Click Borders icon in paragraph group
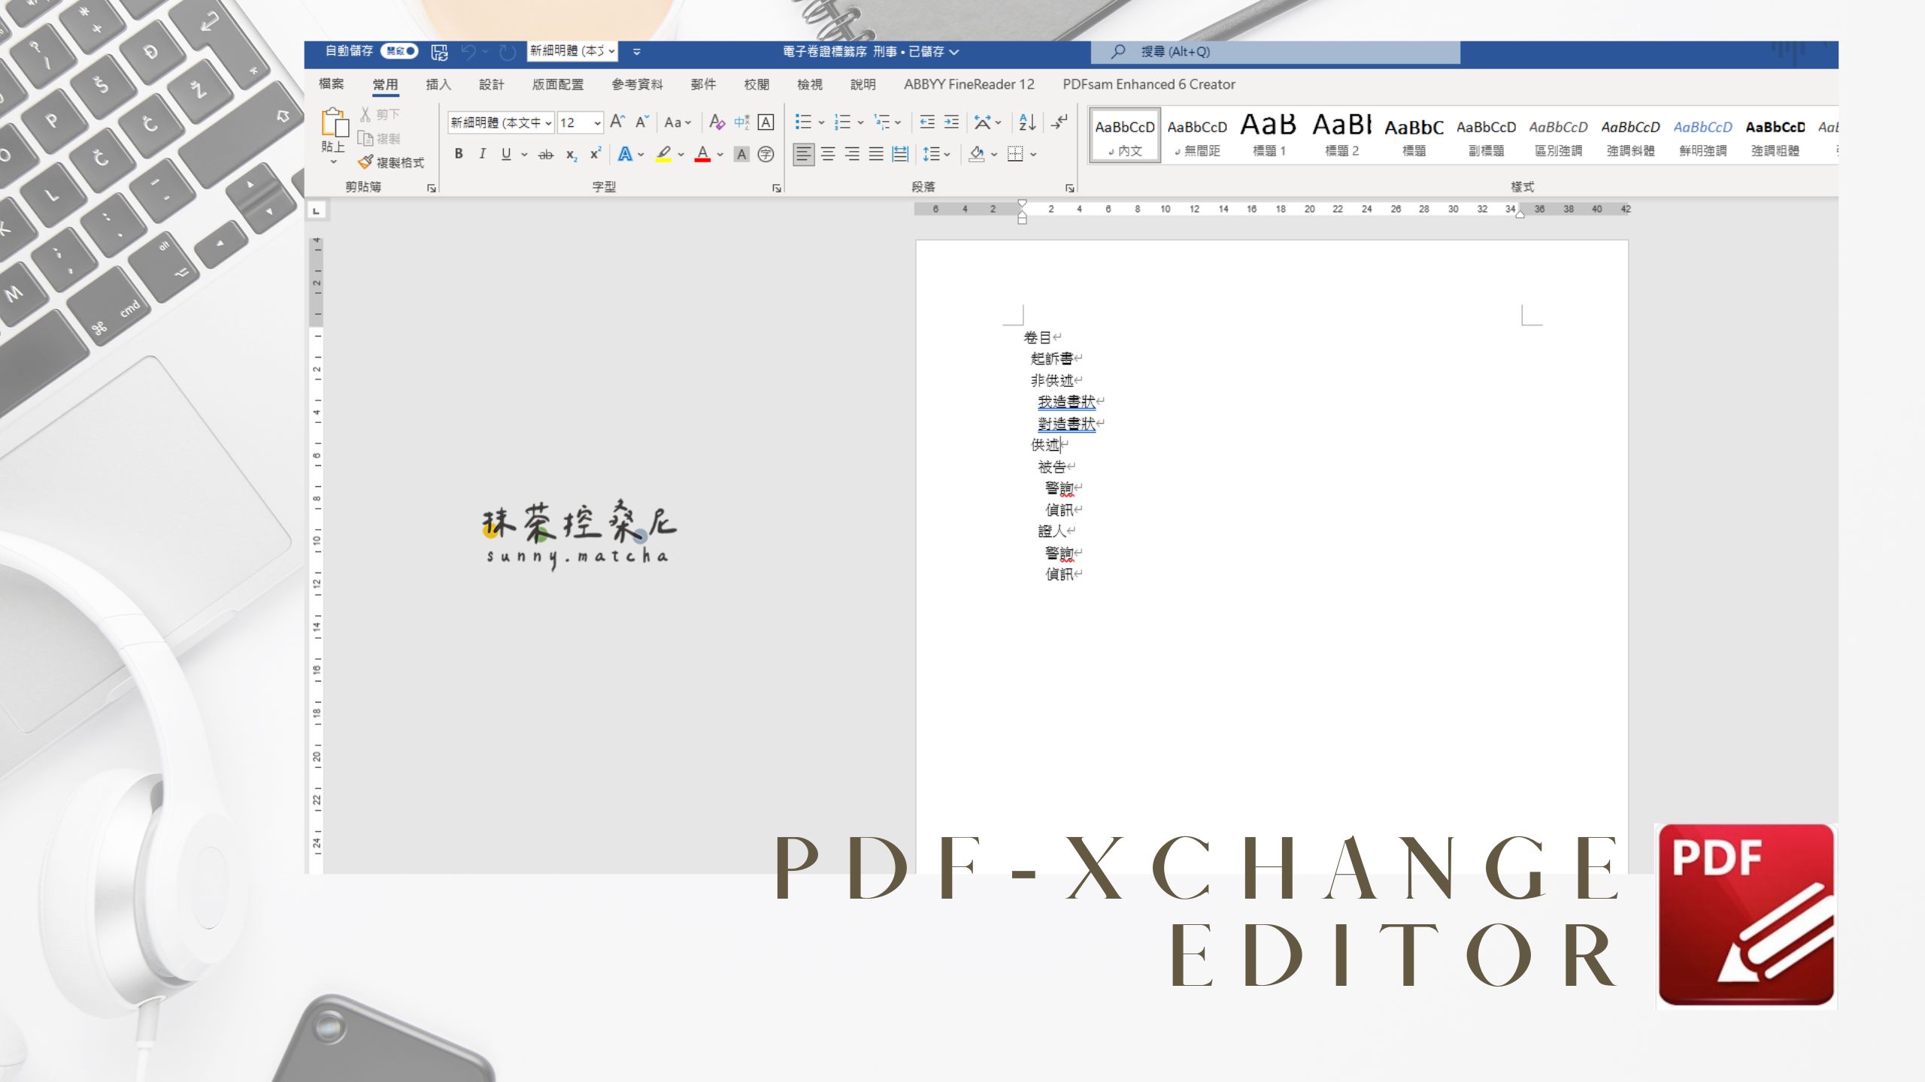This screenshot has height=1082, width=1925. click(1015, 154)
